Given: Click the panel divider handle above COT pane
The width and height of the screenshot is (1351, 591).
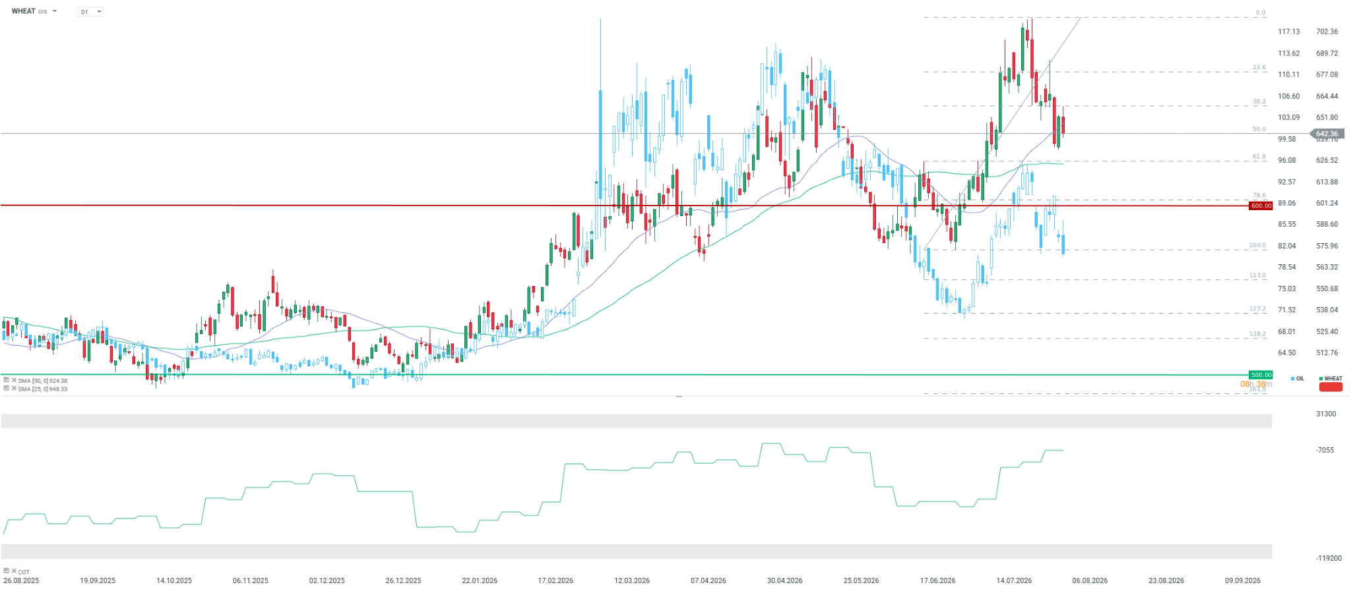Looking at the screenshot, I should (679, 397).
